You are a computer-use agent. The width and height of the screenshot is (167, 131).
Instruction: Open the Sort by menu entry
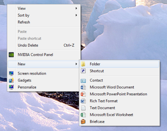44,15
